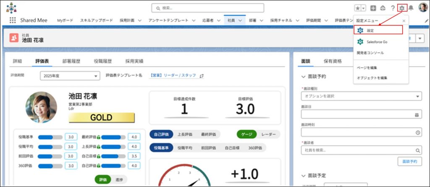Click the help question mark icon

393,8
